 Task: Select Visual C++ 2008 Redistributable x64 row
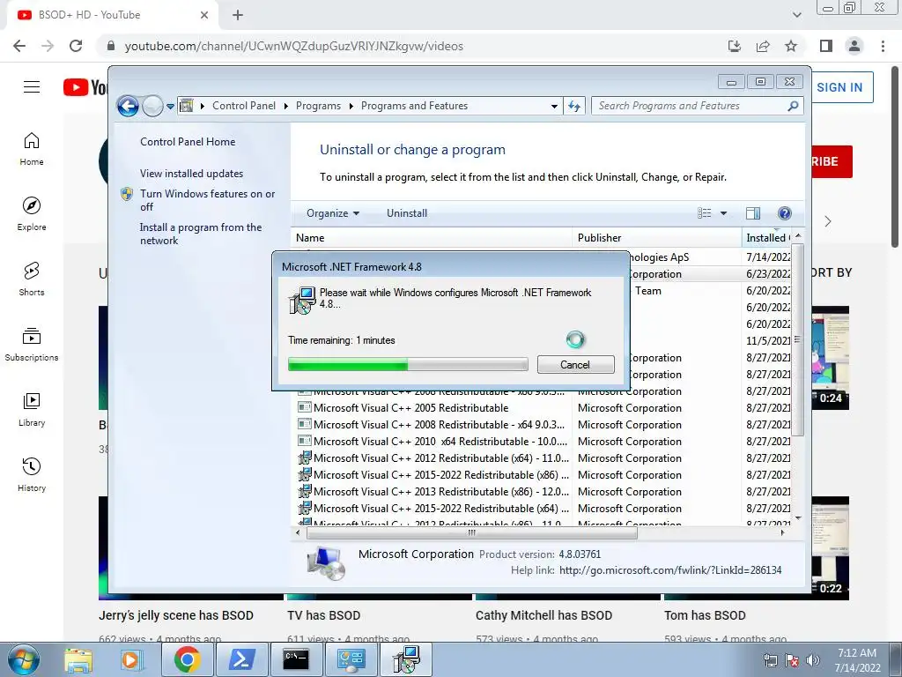coord(543,425)
